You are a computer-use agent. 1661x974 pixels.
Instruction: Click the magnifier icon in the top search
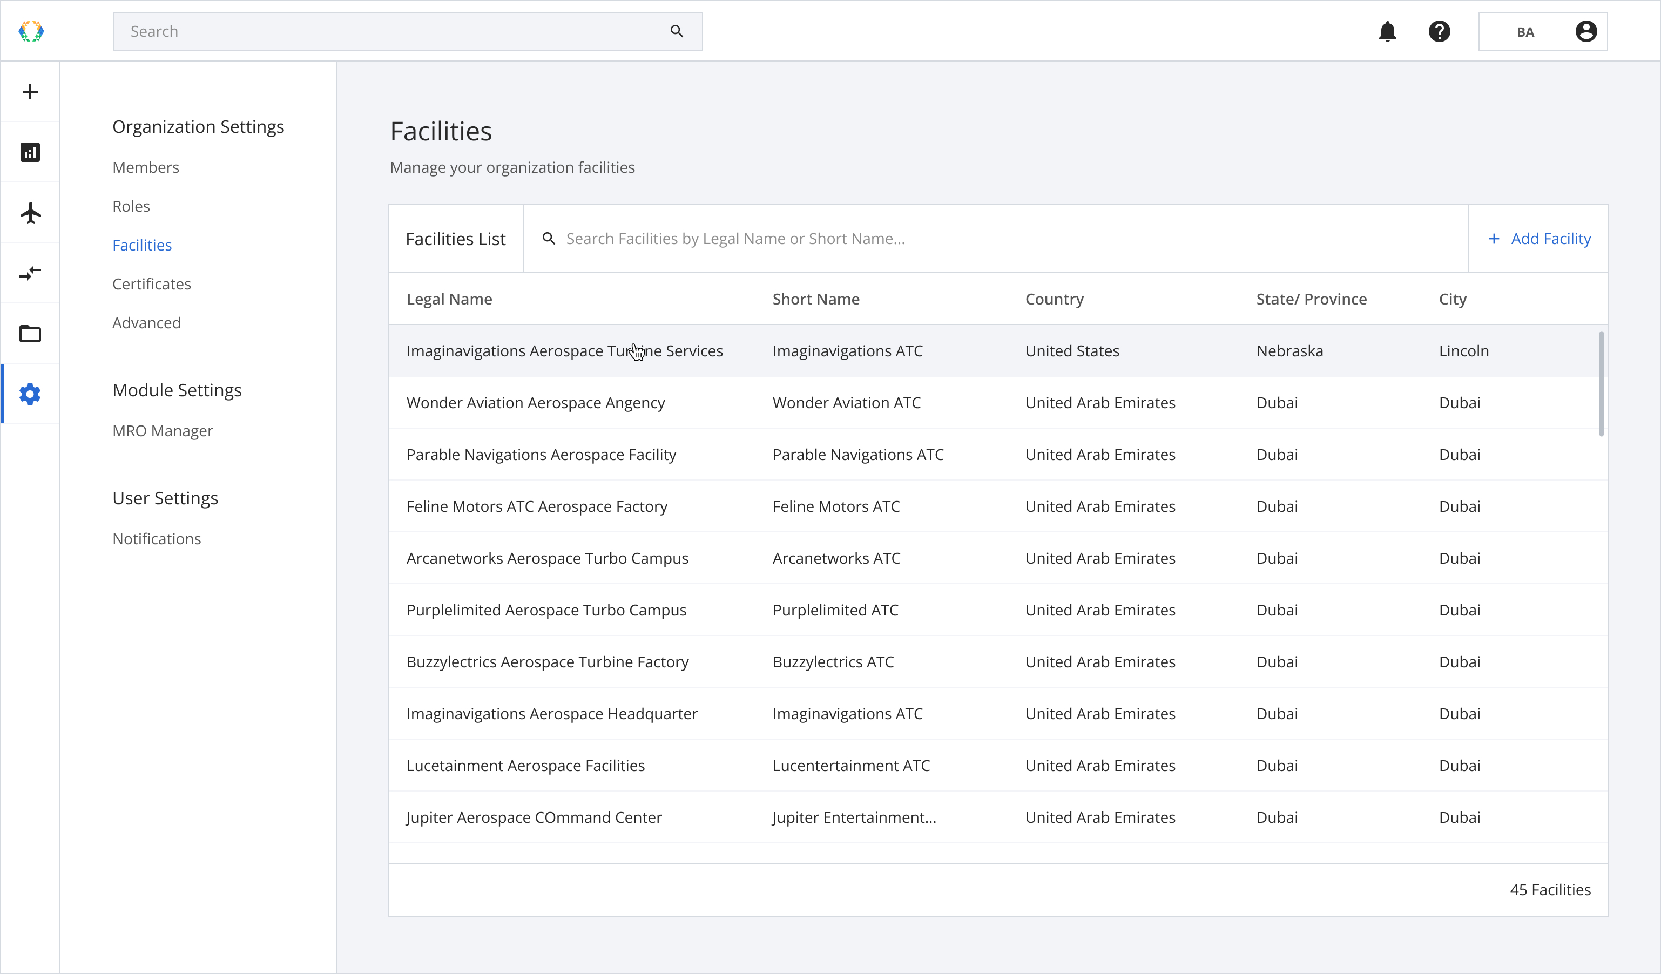[676, 31]
